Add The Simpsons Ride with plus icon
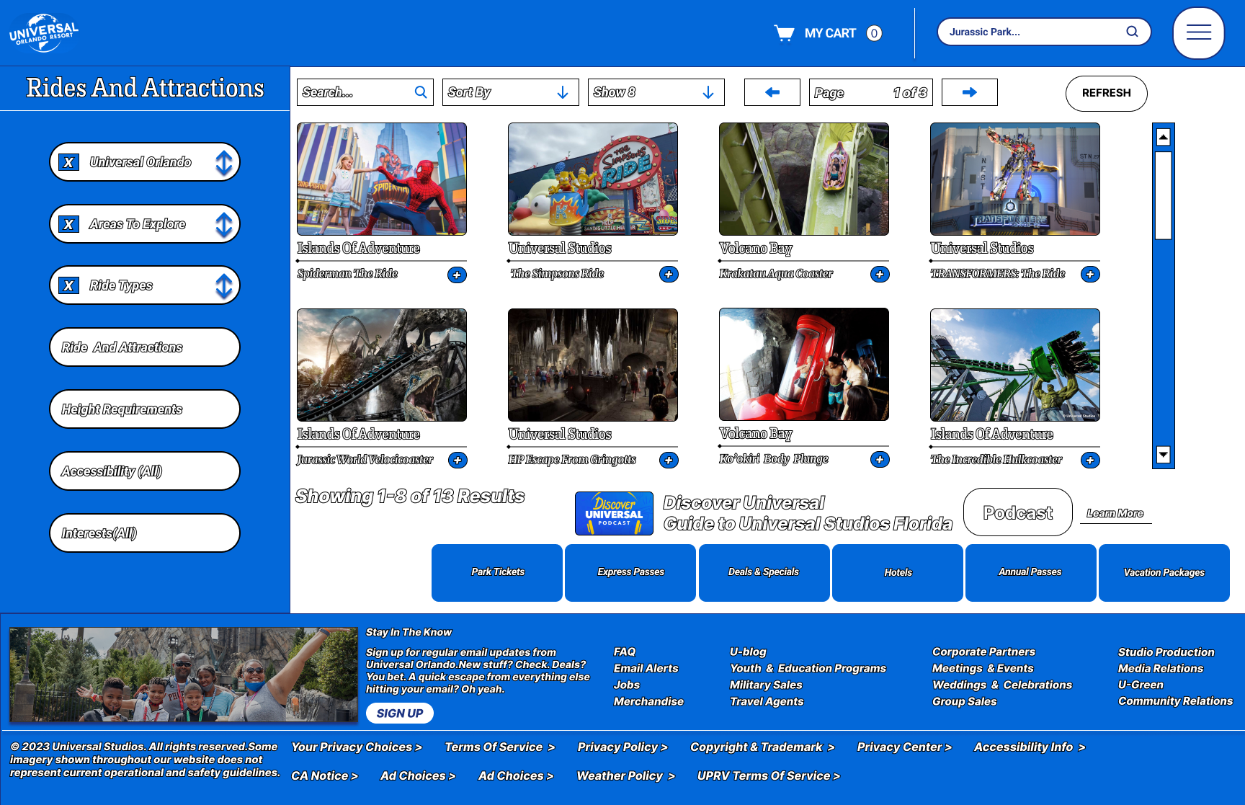 669,274
